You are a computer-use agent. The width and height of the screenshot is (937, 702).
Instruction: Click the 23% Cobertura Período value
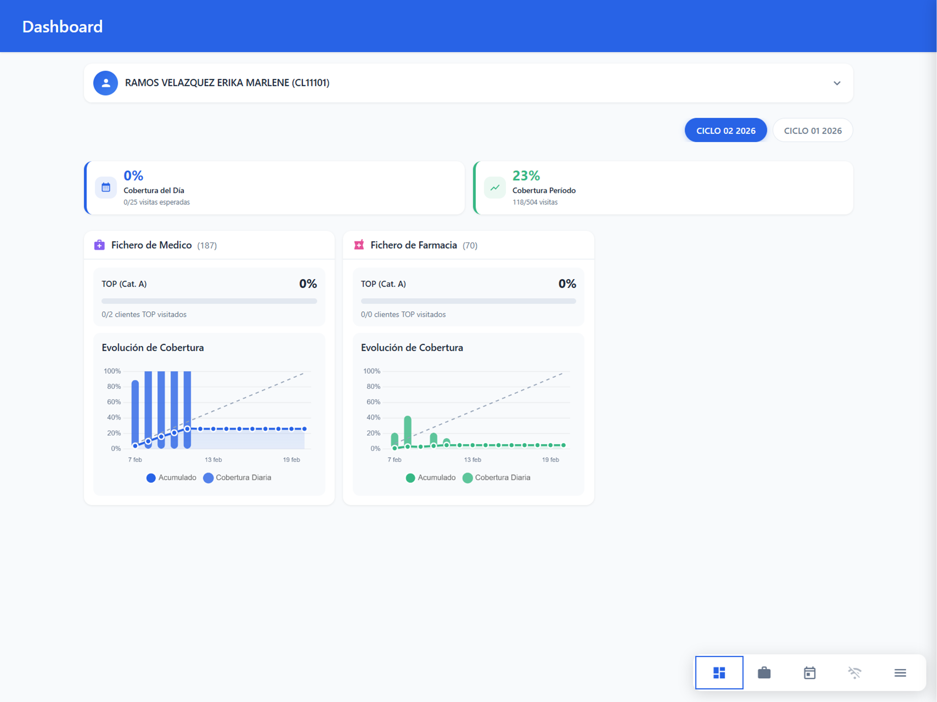(x=526, y=175)
